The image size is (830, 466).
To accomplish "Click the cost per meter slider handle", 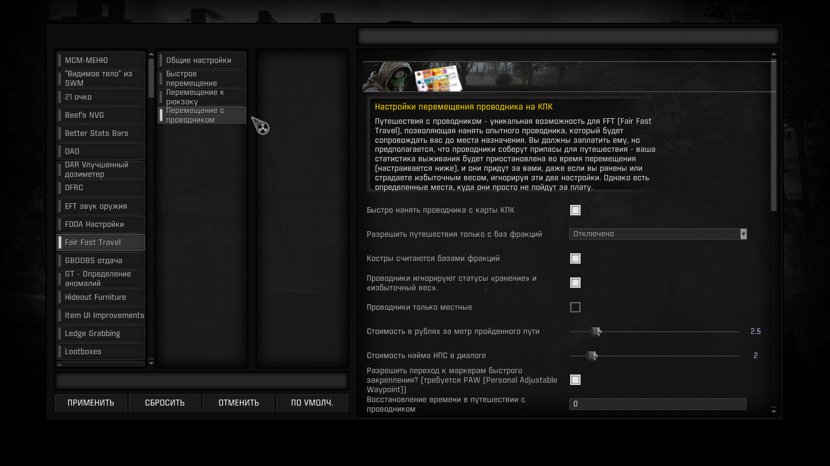I will 596,331.
